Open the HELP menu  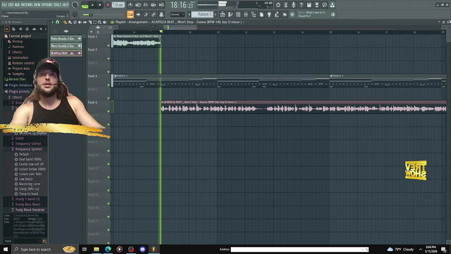(x=66, y=5)
